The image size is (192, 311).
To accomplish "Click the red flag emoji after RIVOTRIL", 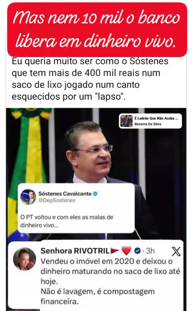I will point(115,251).
